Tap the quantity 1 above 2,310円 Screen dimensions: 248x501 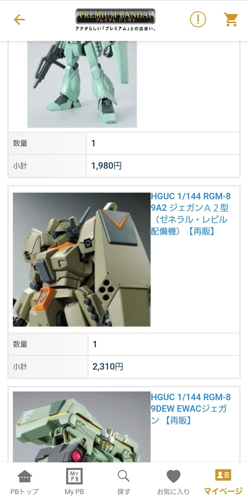pos(164,344)
